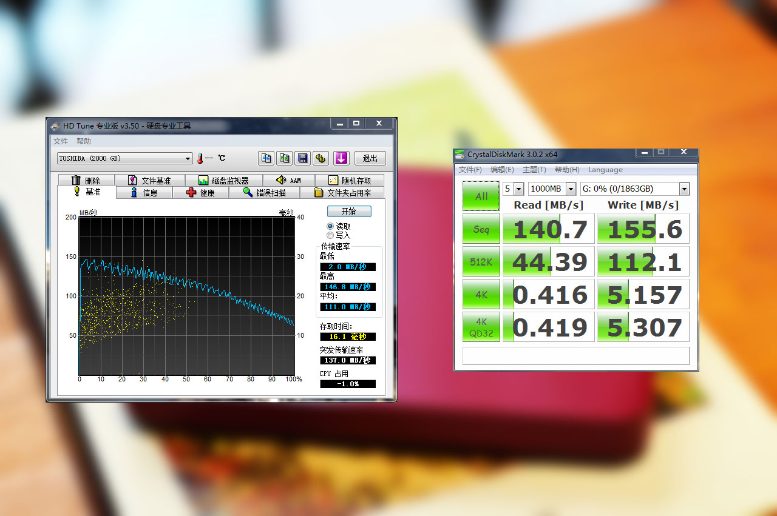Screen dimensions: 777x516
Task: Switch to the 磁盘监视器 tab
Action: click(x=224, y=180)
